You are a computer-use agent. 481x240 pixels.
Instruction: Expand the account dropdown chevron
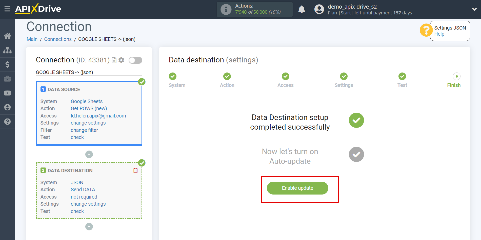coord(474,9)
